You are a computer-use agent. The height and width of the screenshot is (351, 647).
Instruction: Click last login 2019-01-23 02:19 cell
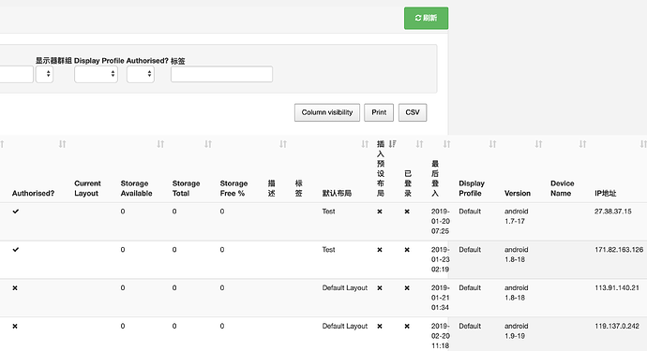click(x=441, y=259)
